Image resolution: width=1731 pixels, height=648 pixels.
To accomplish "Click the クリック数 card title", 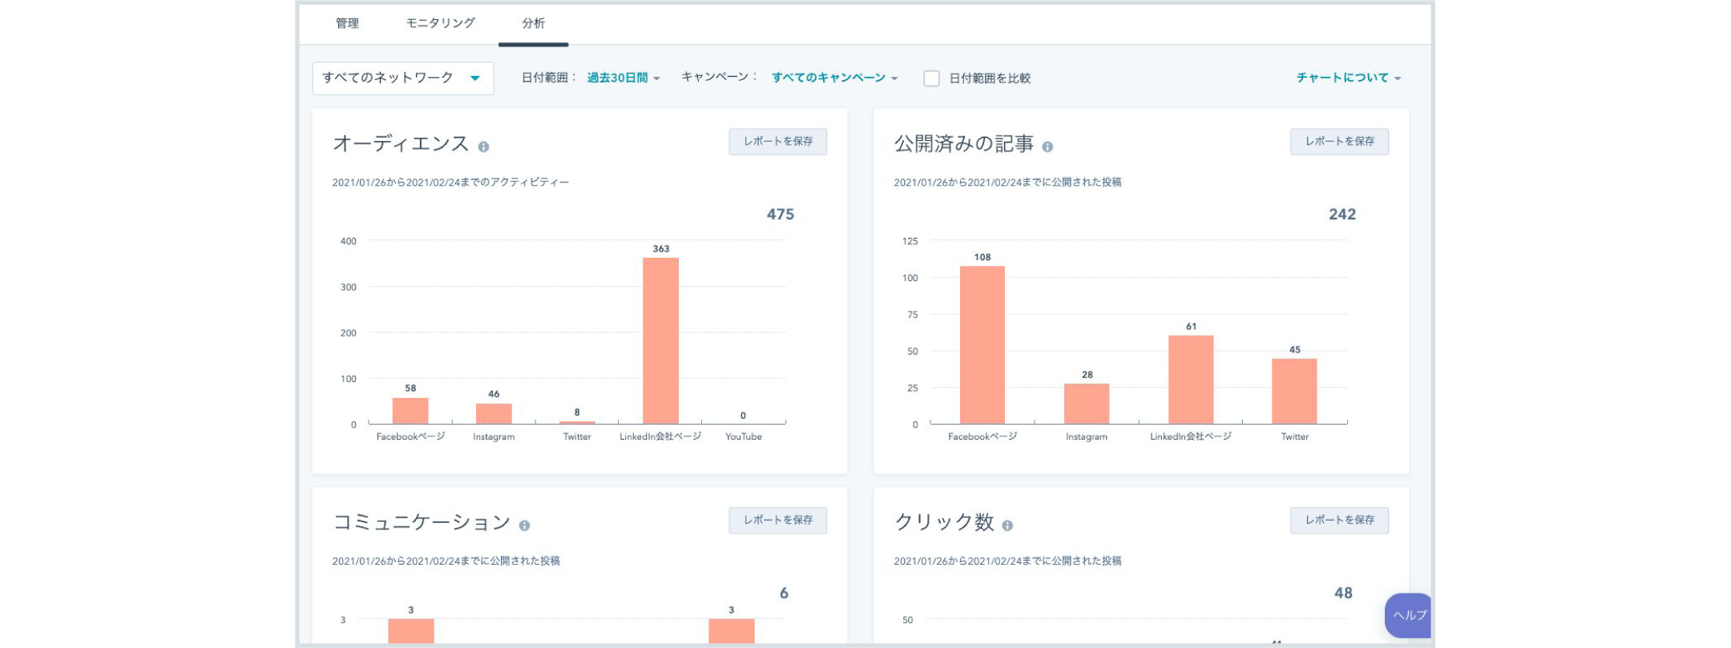I will point(944,522).
